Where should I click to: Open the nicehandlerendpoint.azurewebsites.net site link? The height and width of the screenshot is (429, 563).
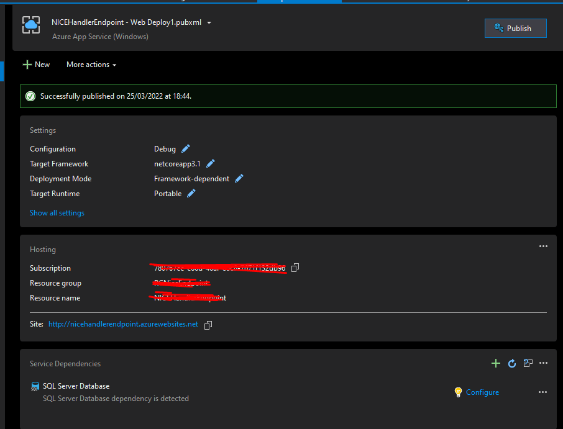coord(123,324)
